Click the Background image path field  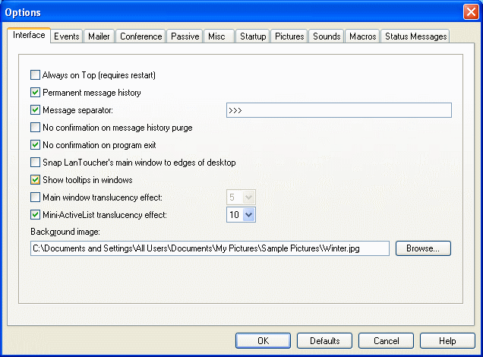(210, 248)
